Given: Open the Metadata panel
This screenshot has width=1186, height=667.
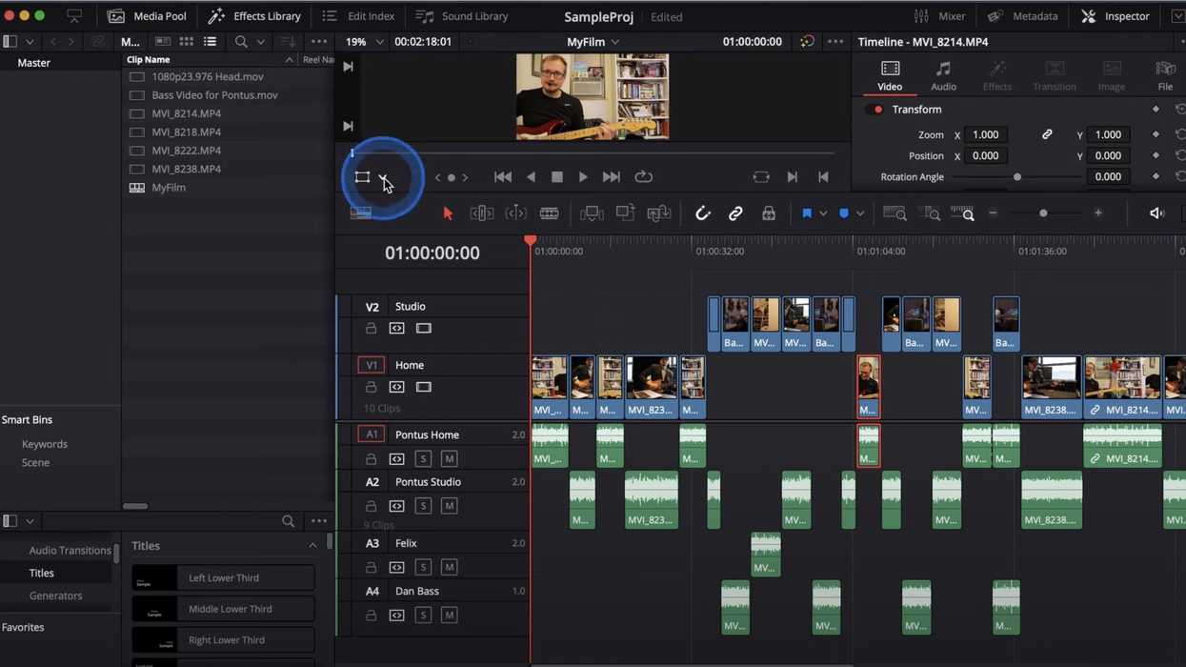Looking at the screenshot, I should point(1022,16).
